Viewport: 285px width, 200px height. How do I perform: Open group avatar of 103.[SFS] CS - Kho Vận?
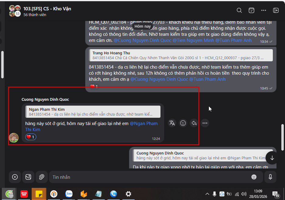pos(15,11)
